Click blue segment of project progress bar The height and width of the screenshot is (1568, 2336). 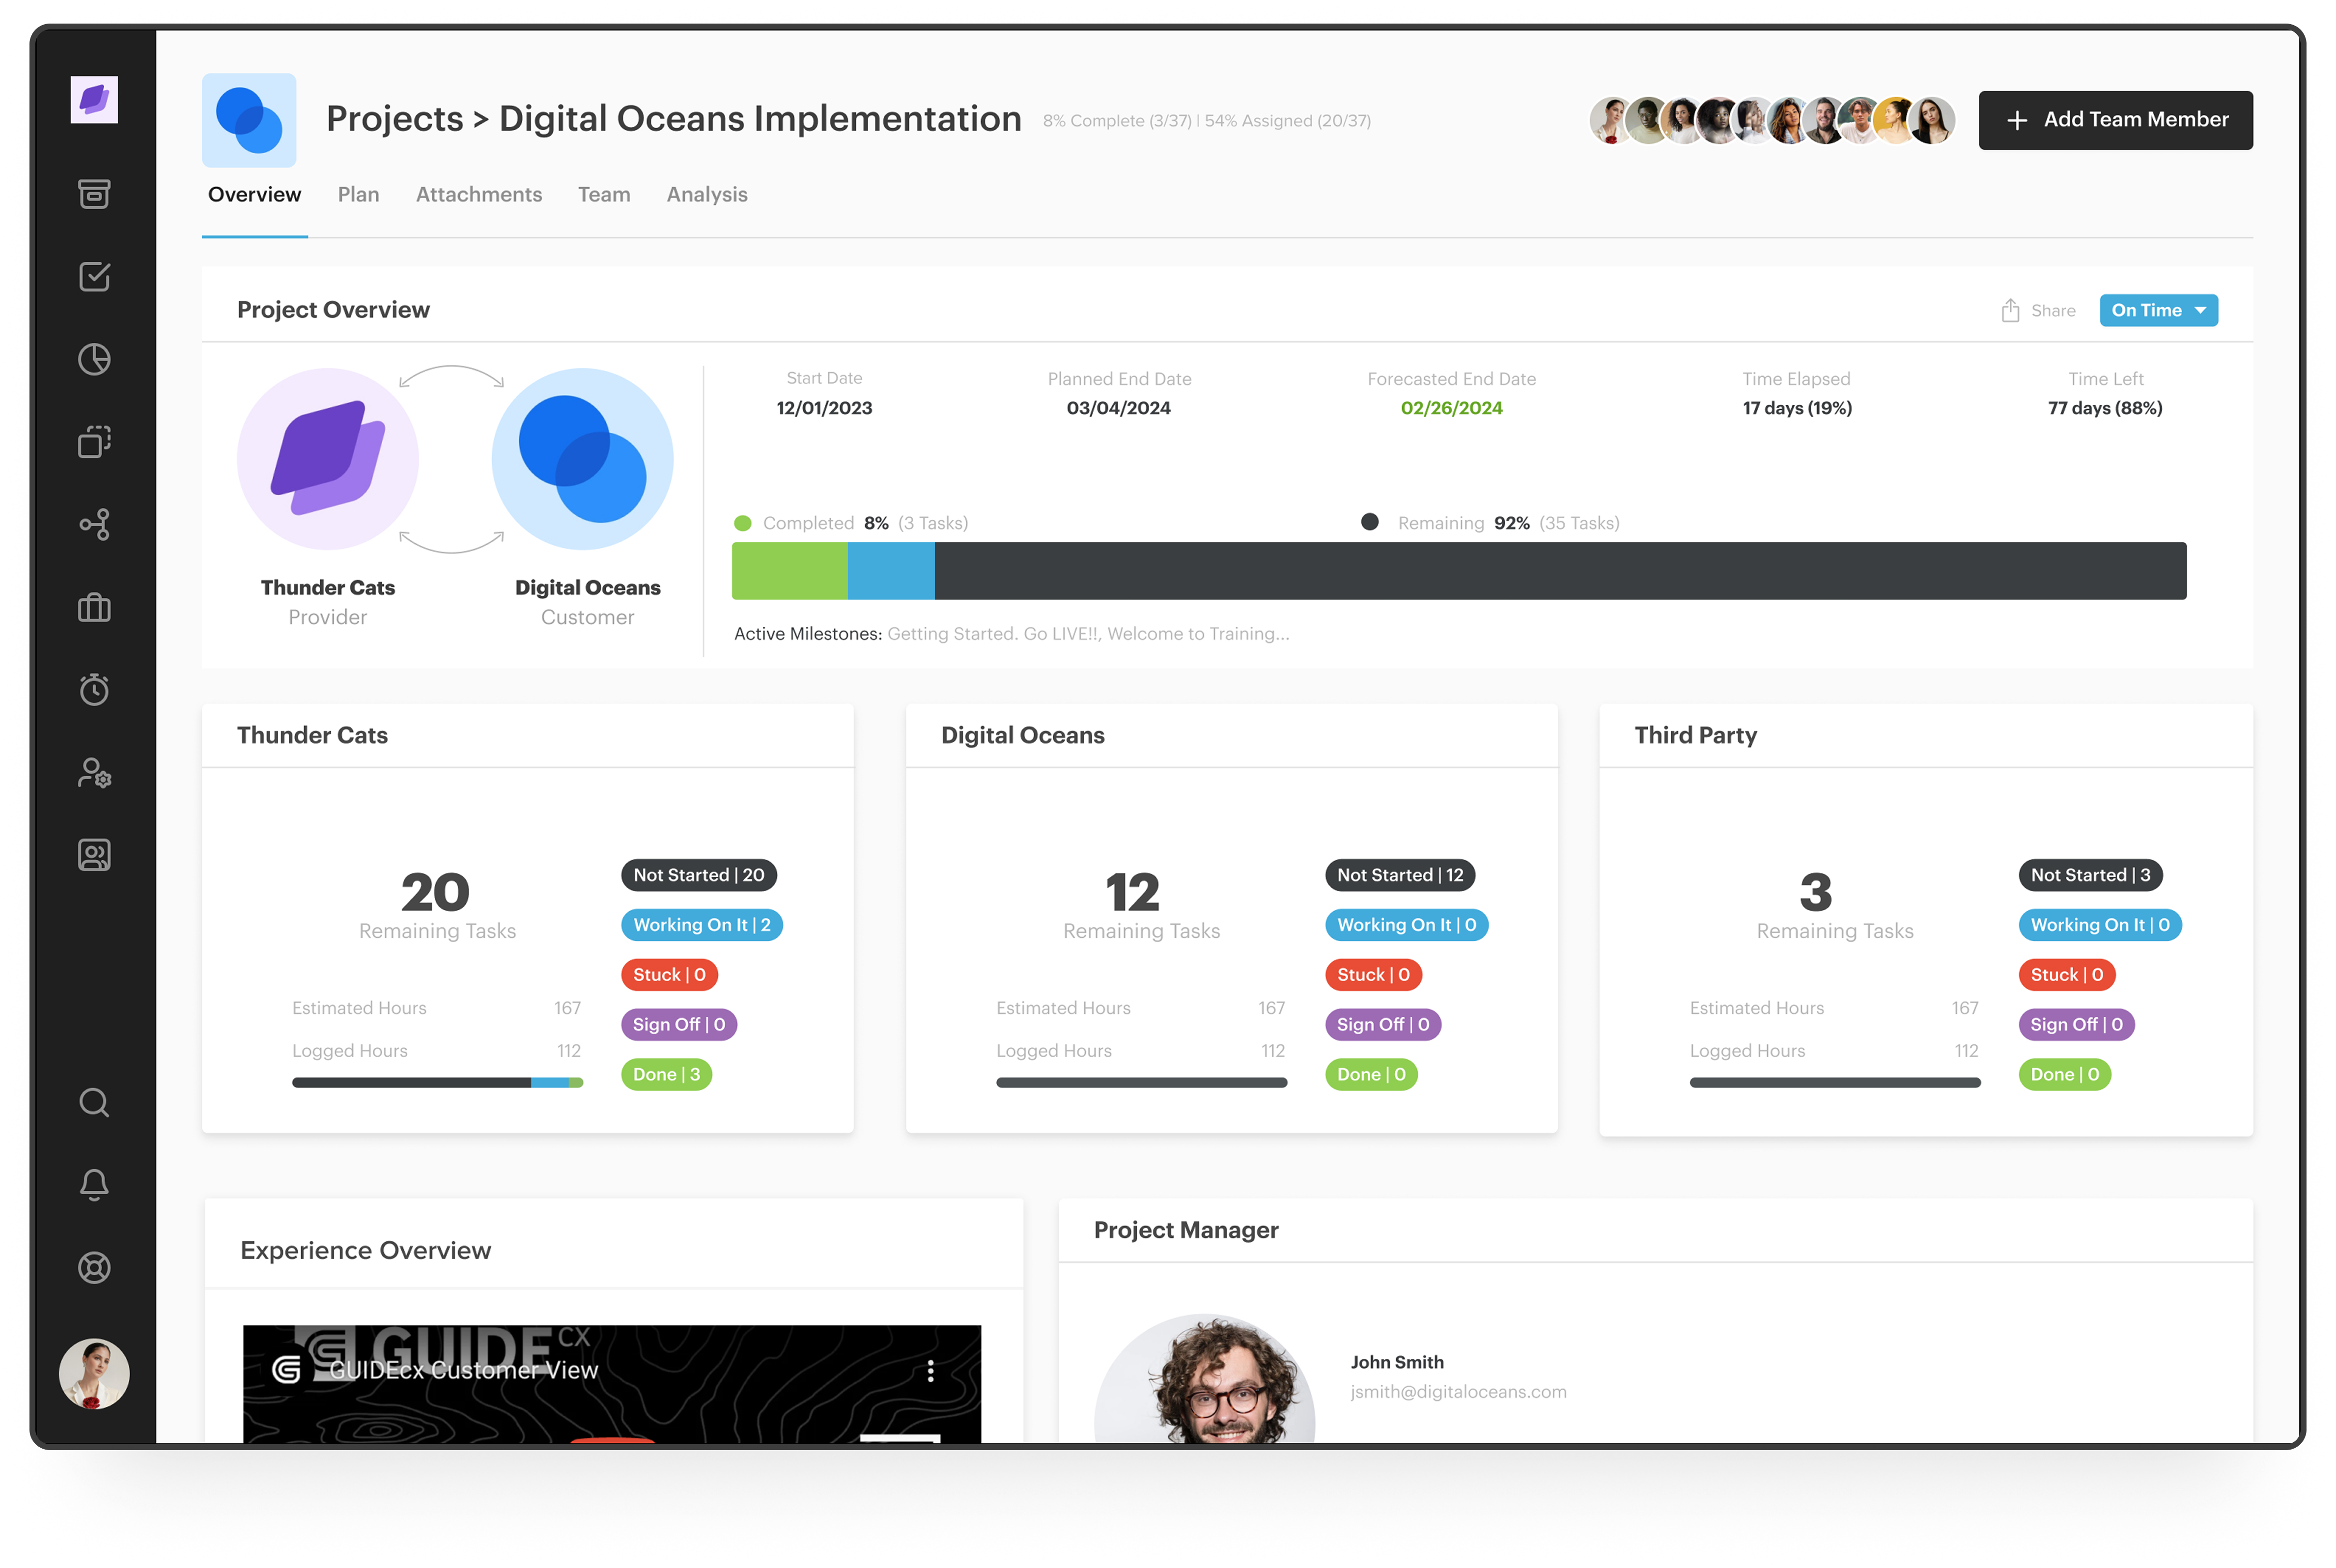[x=891, y=571]
